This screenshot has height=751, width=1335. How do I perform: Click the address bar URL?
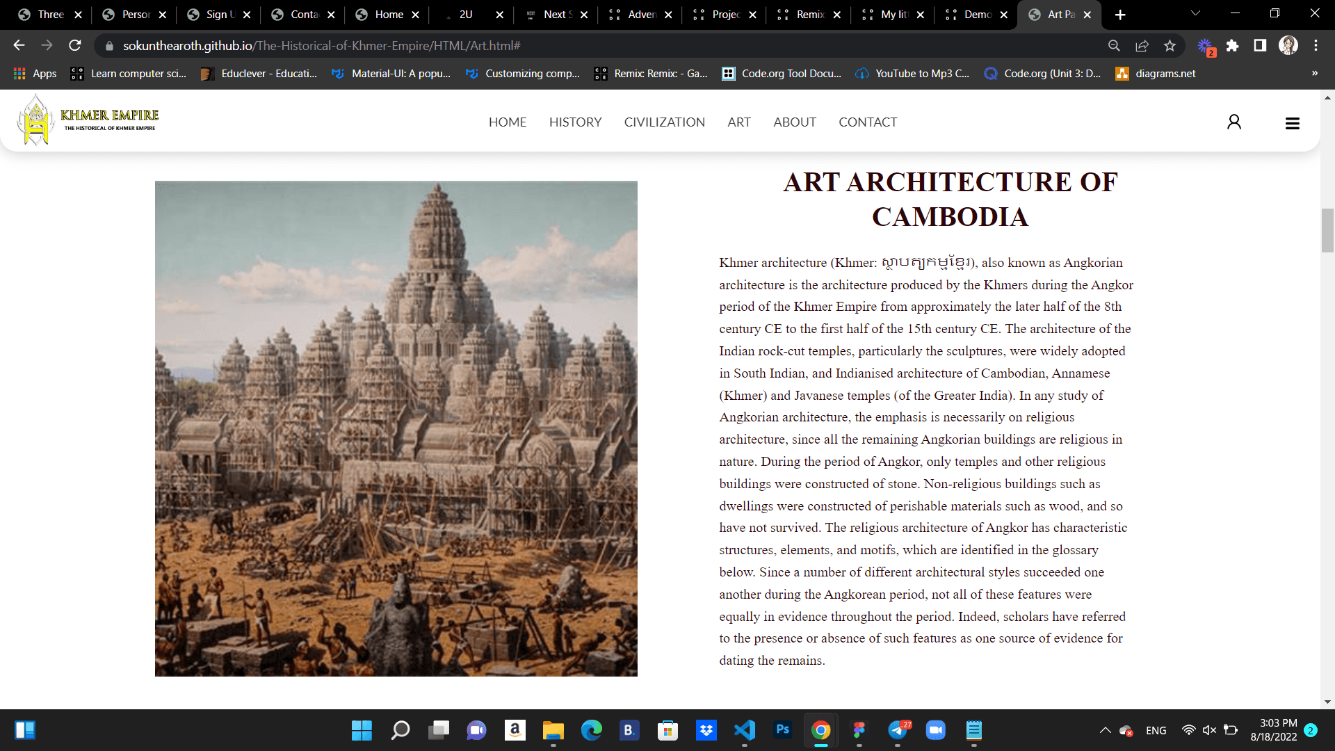click(322, 46)
